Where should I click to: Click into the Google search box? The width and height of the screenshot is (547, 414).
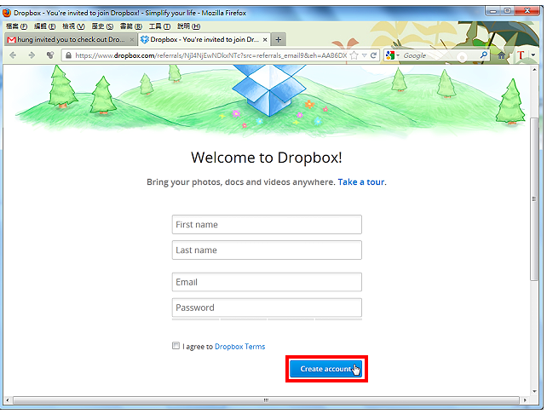click(440, 55)
